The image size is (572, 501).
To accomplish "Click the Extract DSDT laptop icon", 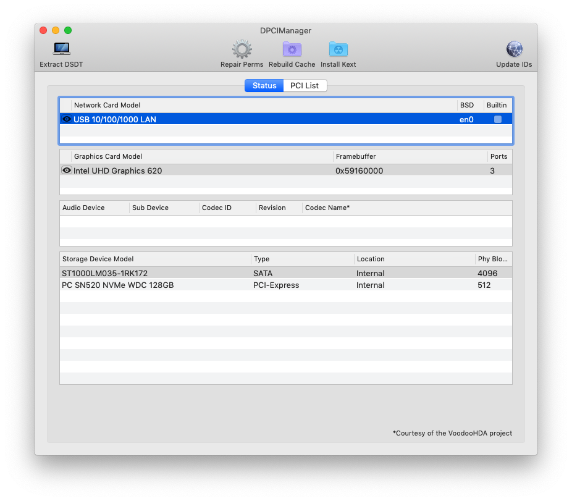I will point(61,49).
